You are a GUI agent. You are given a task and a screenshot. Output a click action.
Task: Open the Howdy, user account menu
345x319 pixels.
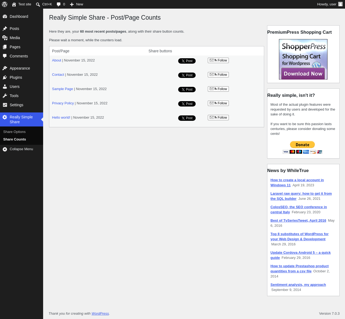330,4
